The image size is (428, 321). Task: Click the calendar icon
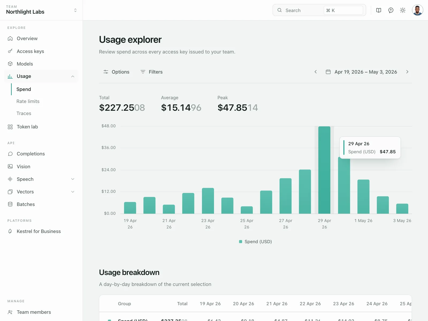328,72
